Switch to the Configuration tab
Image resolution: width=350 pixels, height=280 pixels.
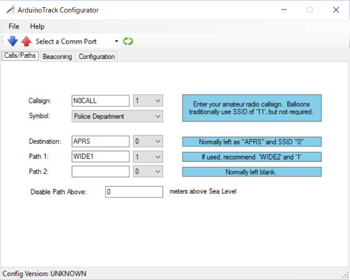coord(97,57)
